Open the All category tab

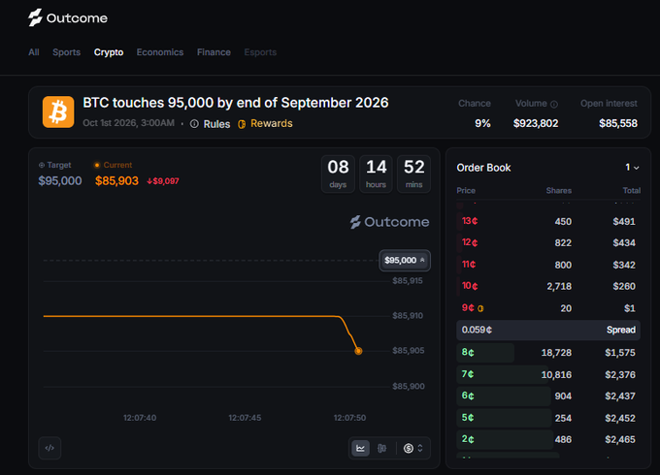click(34, 52)
